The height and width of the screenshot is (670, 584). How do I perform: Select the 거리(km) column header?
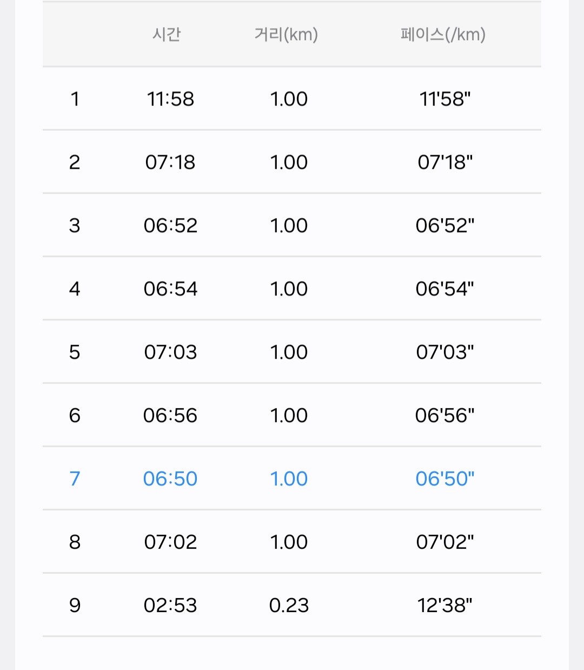pos(286,35)
